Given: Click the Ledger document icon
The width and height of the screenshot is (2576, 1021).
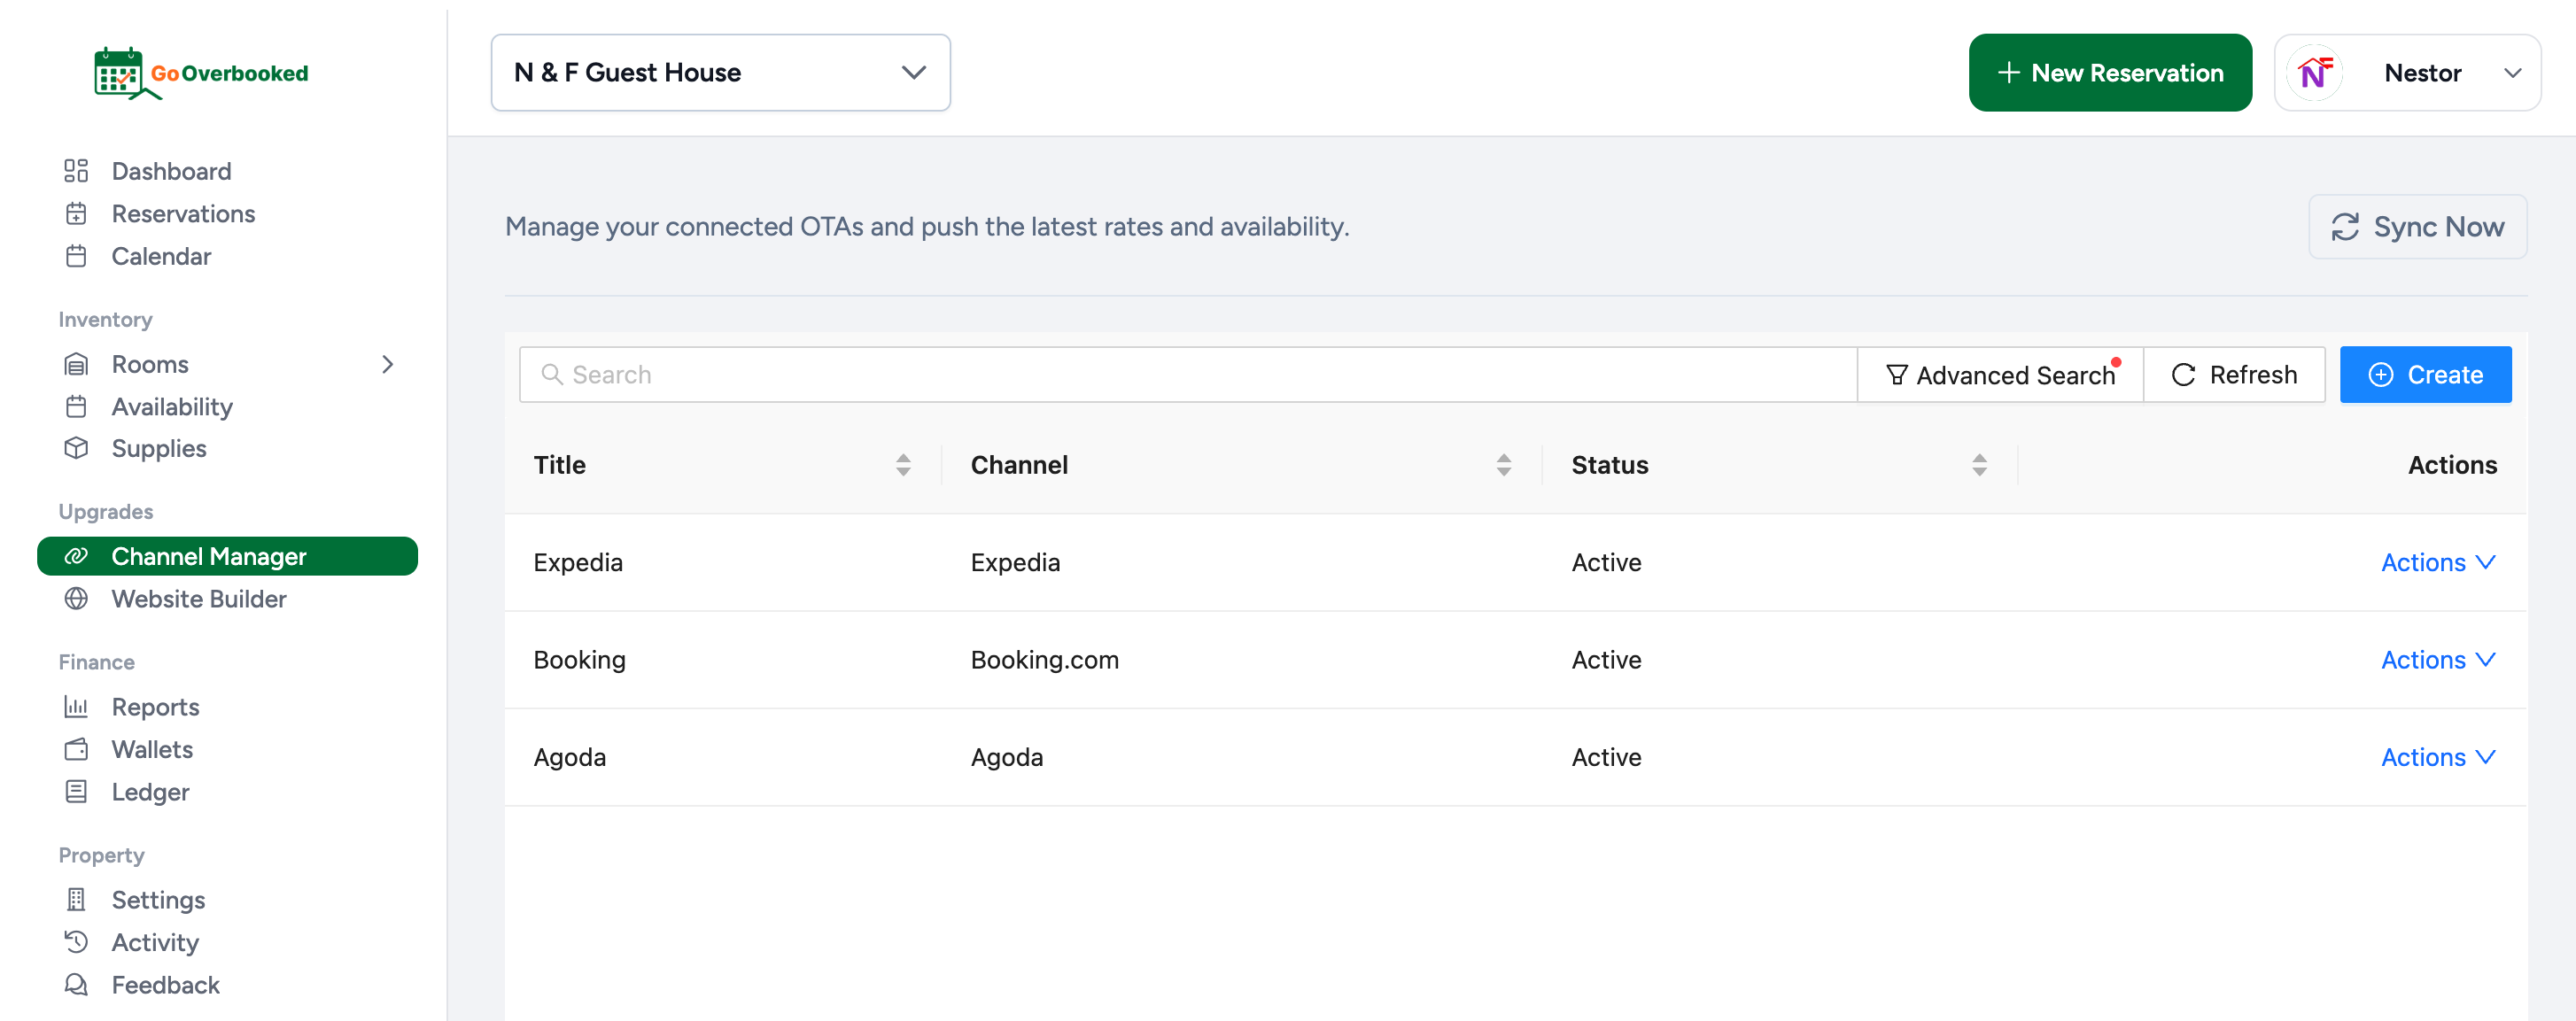Looking at the screenshot, I should (x=76, y=792).
